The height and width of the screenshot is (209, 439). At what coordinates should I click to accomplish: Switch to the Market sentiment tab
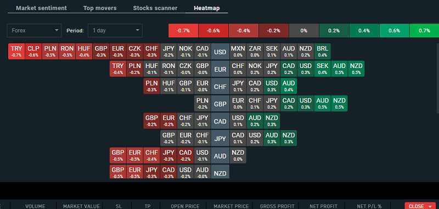[41, 8]
